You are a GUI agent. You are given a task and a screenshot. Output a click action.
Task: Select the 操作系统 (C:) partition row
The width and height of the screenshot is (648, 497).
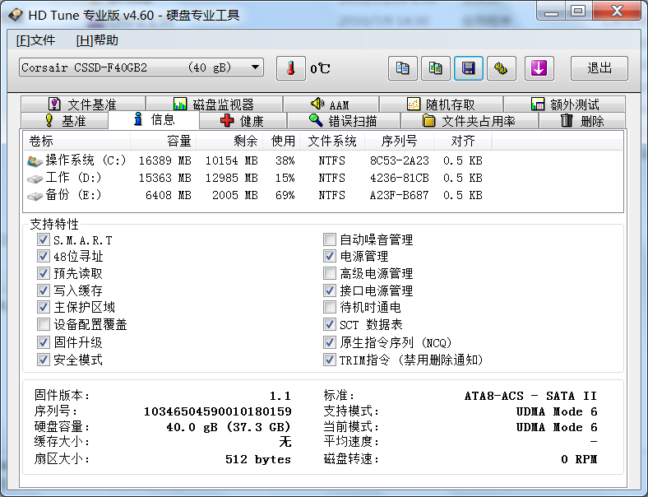(x=78, y=160)
